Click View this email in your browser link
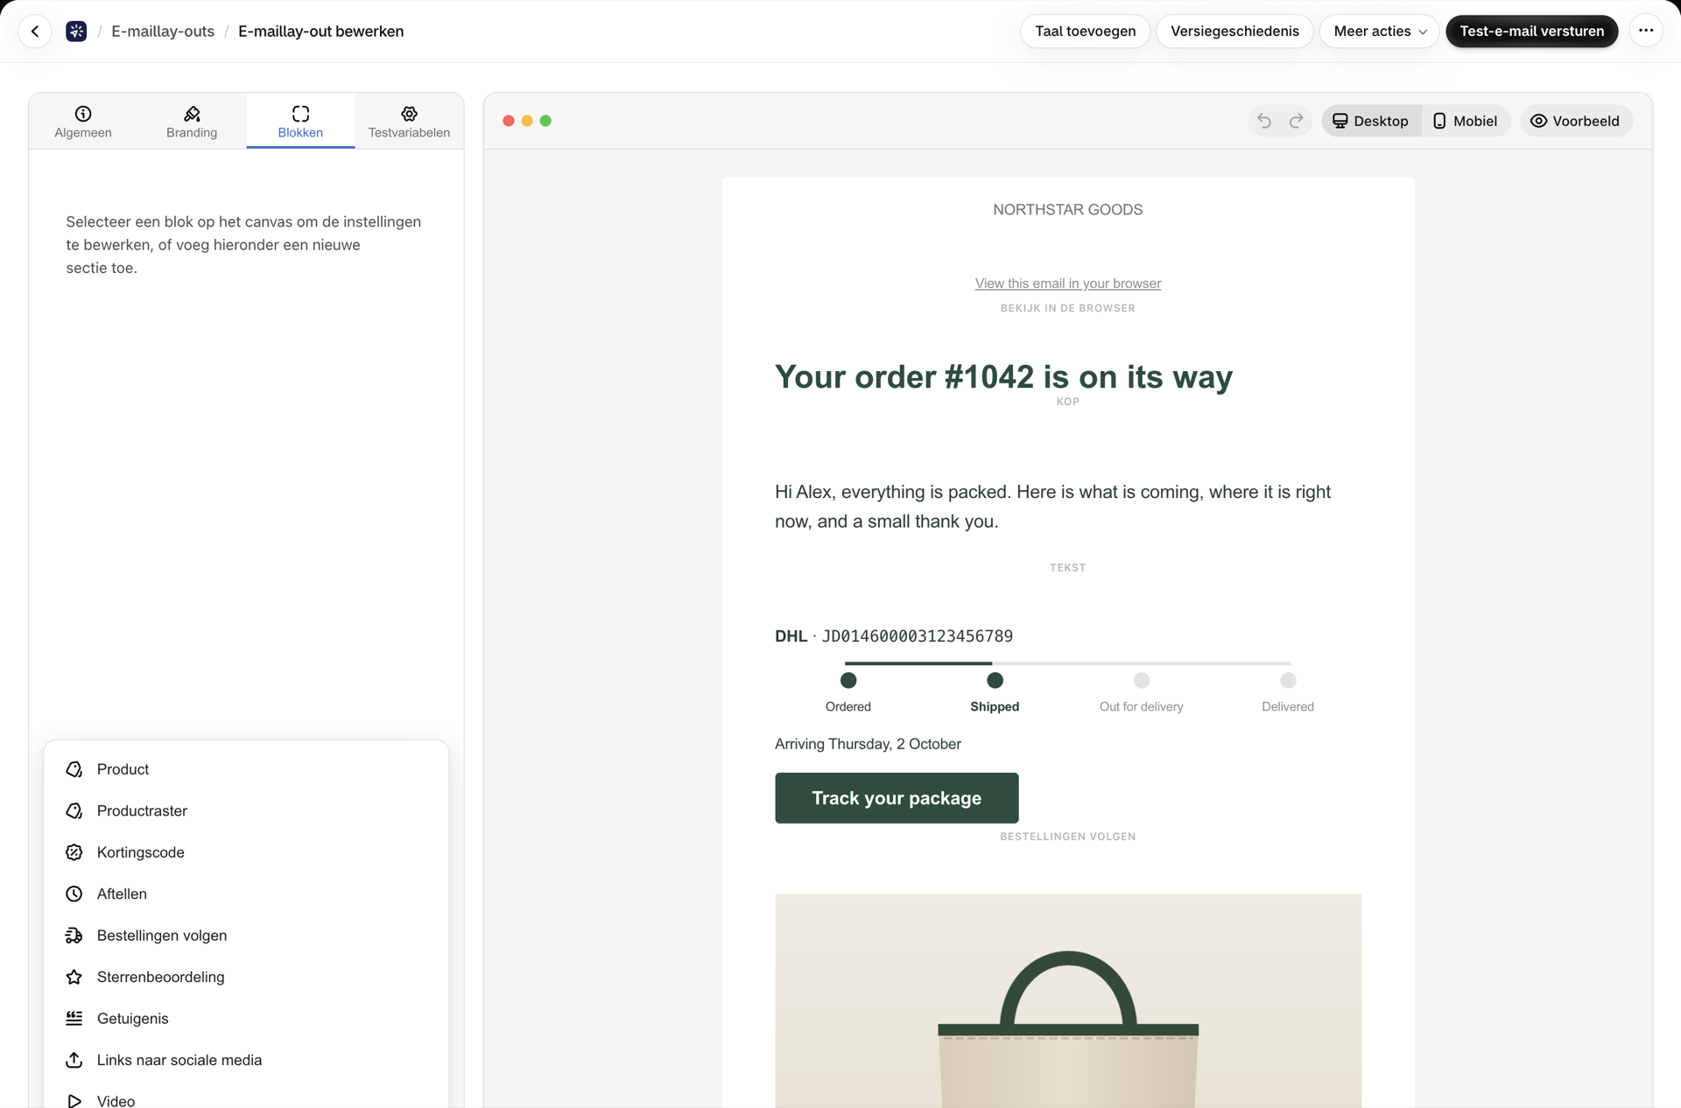Image resolution: width=1681 pixels, height=1108 pixels. pos(1067,284)
